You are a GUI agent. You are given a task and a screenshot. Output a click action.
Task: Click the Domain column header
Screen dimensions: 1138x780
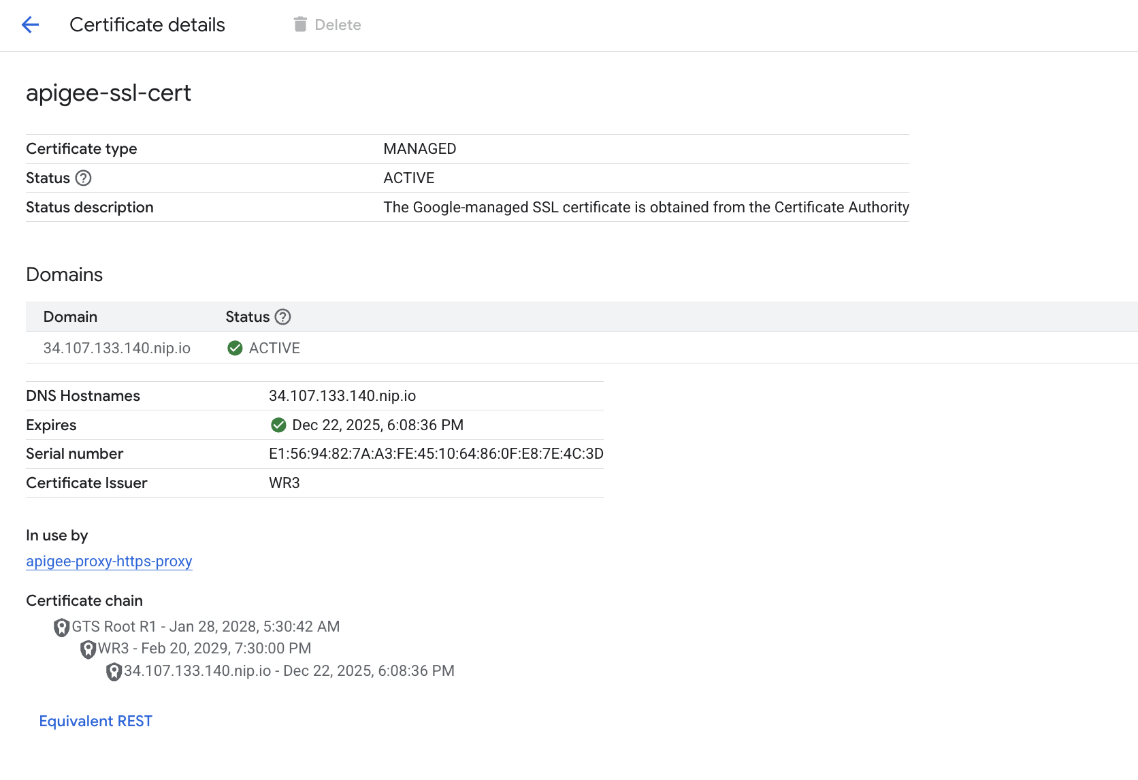pyautogui.click(x=71, y=317)
